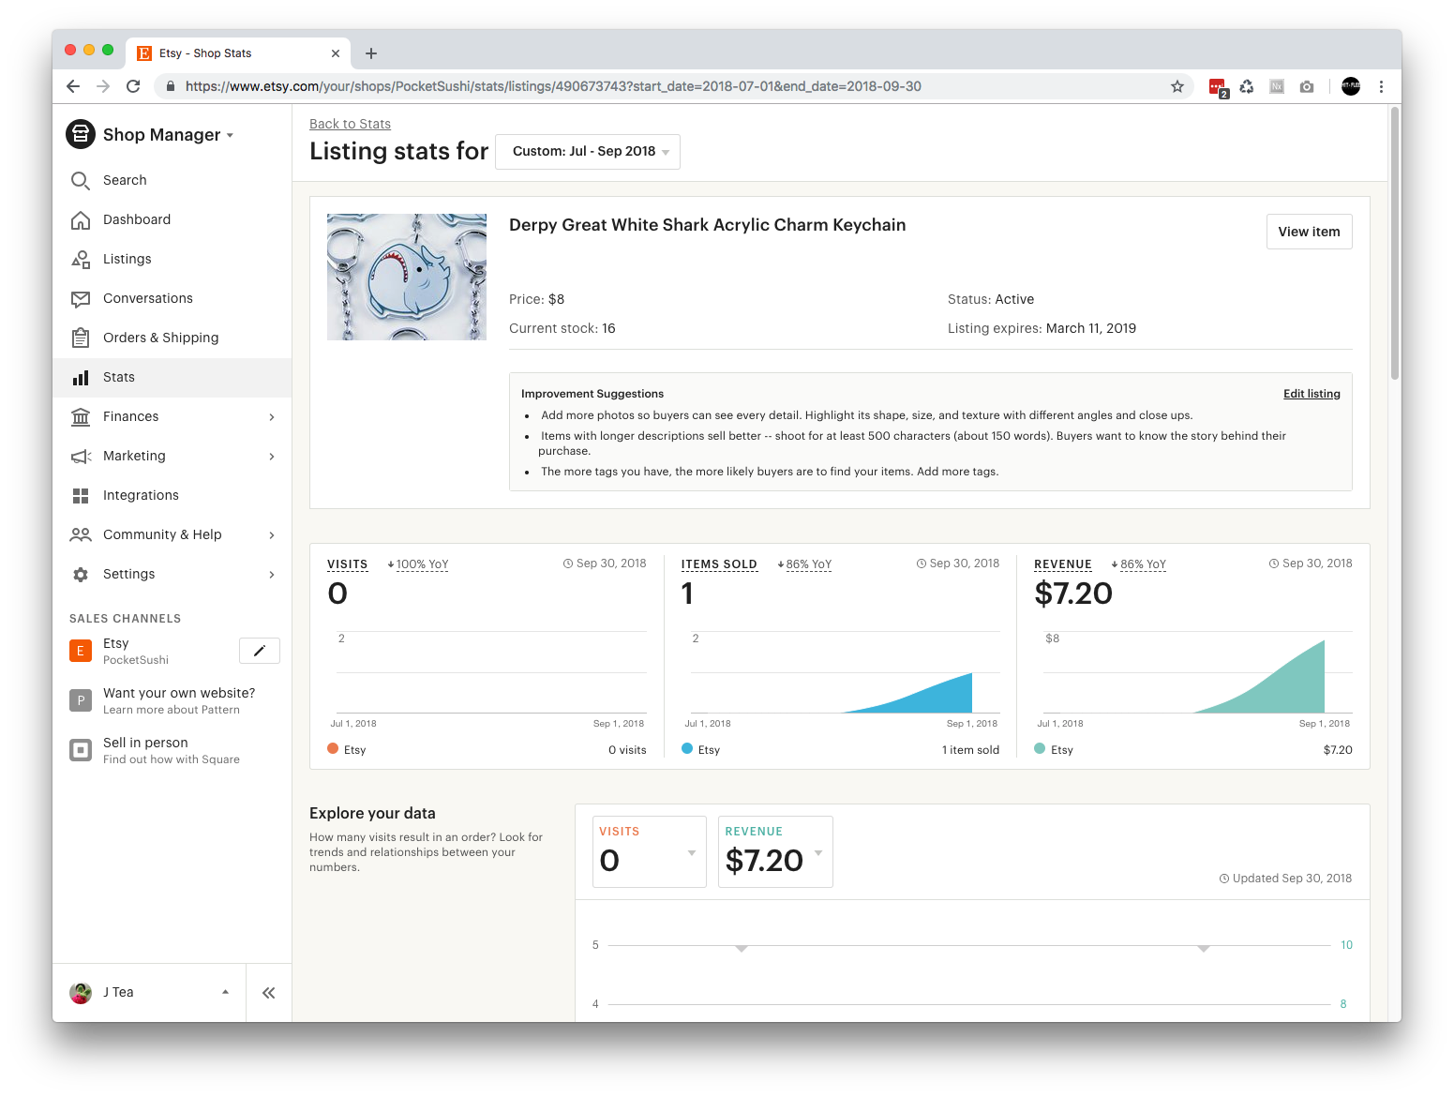Click the red extension icon with badge 2
Viewport: 1454px width, 1097px height.
coord(1218,87)
